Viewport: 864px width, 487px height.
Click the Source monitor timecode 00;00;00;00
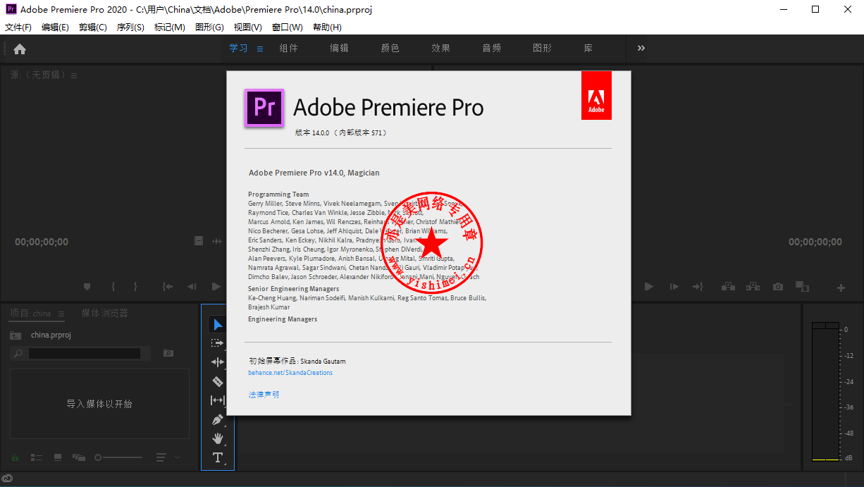point(42,242)
